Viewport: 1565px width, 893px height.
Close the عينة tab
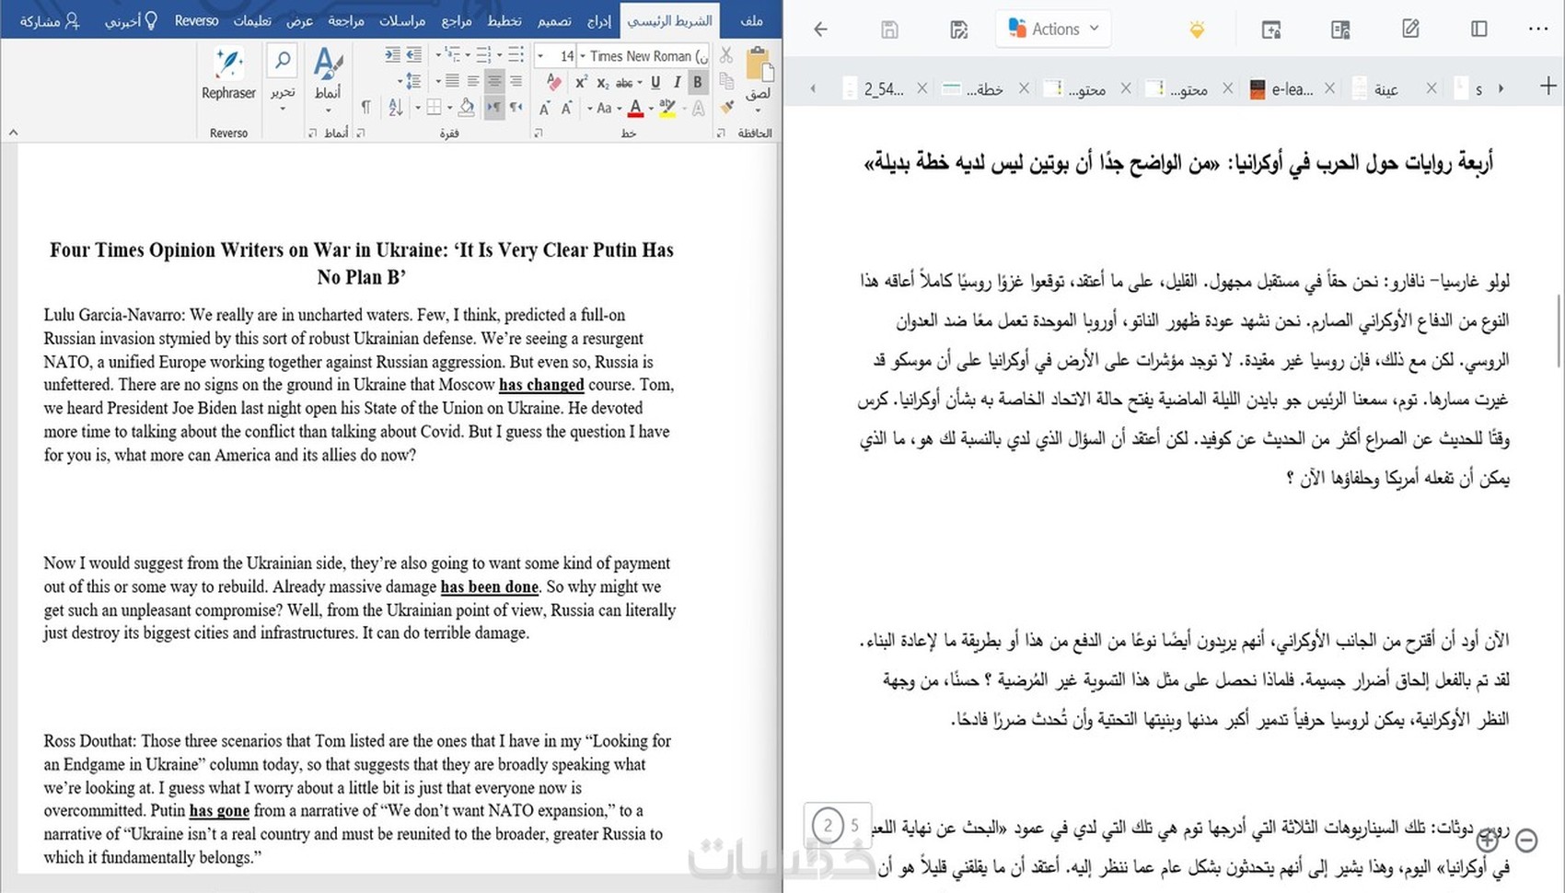(x=1431, y=88)
